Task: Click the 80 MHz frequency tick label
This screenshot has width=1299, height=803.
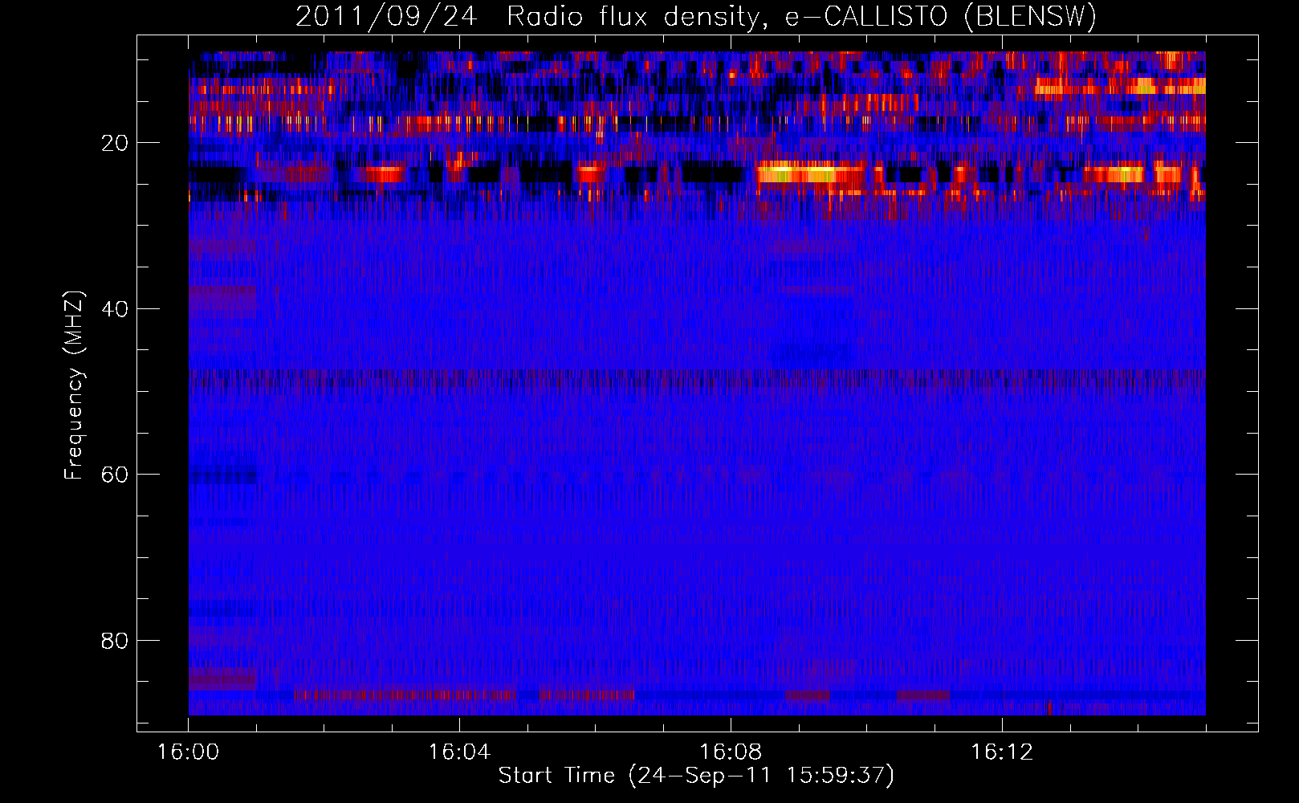Action: click(x=115, y=641)
